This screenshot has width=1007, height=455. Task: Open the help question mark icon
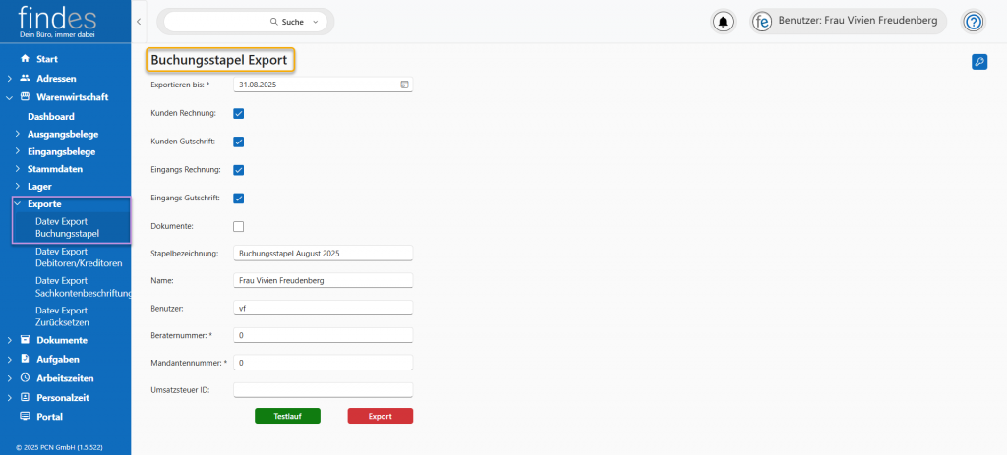973,22
